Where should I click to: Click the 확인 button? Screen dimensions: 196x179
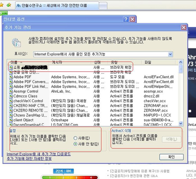(171, 157)
